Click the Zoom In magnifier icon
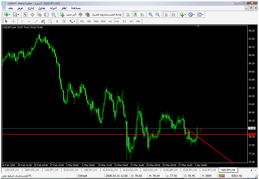This screenshot has width=259, height=179. [x=151, y=14]
